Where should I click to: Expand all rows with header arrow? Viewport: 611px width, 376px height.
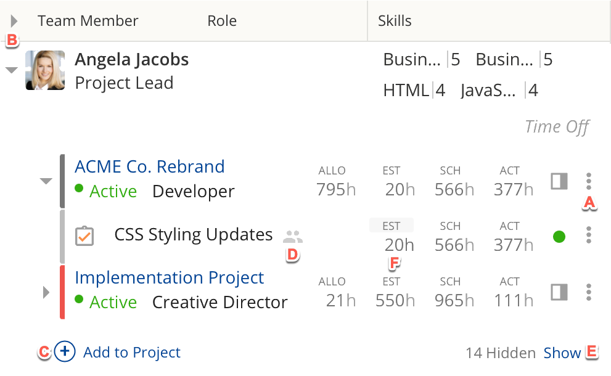pyautogui.click(x=14, y=22)
